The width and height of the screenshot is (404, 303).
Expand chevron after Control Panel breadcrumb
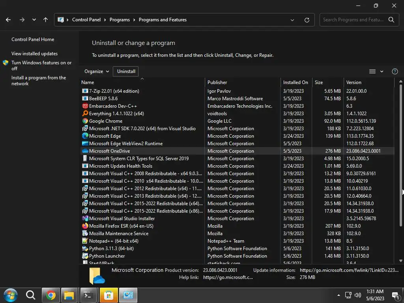click(x=105, y=20)
